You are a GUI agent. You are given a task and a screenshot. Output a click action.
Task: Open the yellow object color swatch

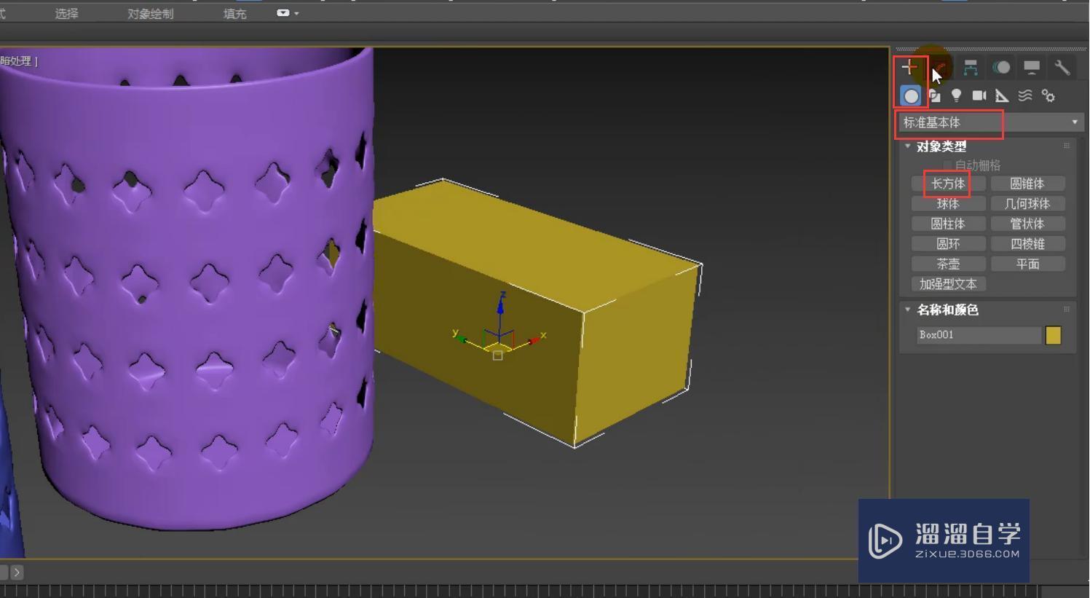pos(1054,335)
